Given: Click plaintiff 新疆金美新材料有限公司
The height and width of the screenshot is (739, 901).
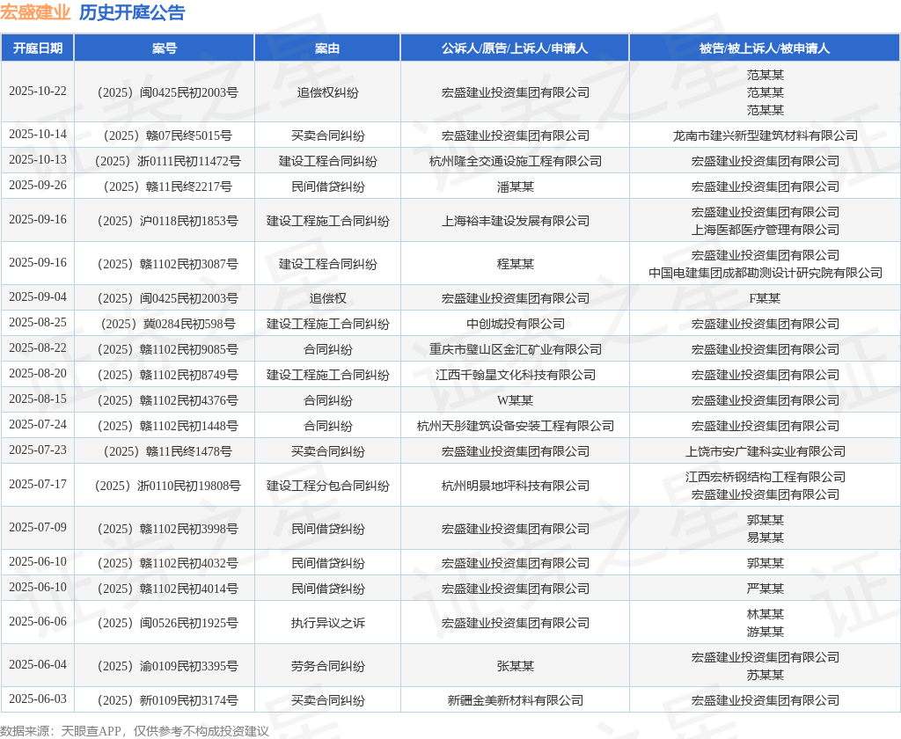Looking at the screenshot, I should pyautogui.click(x=515, y=700).
